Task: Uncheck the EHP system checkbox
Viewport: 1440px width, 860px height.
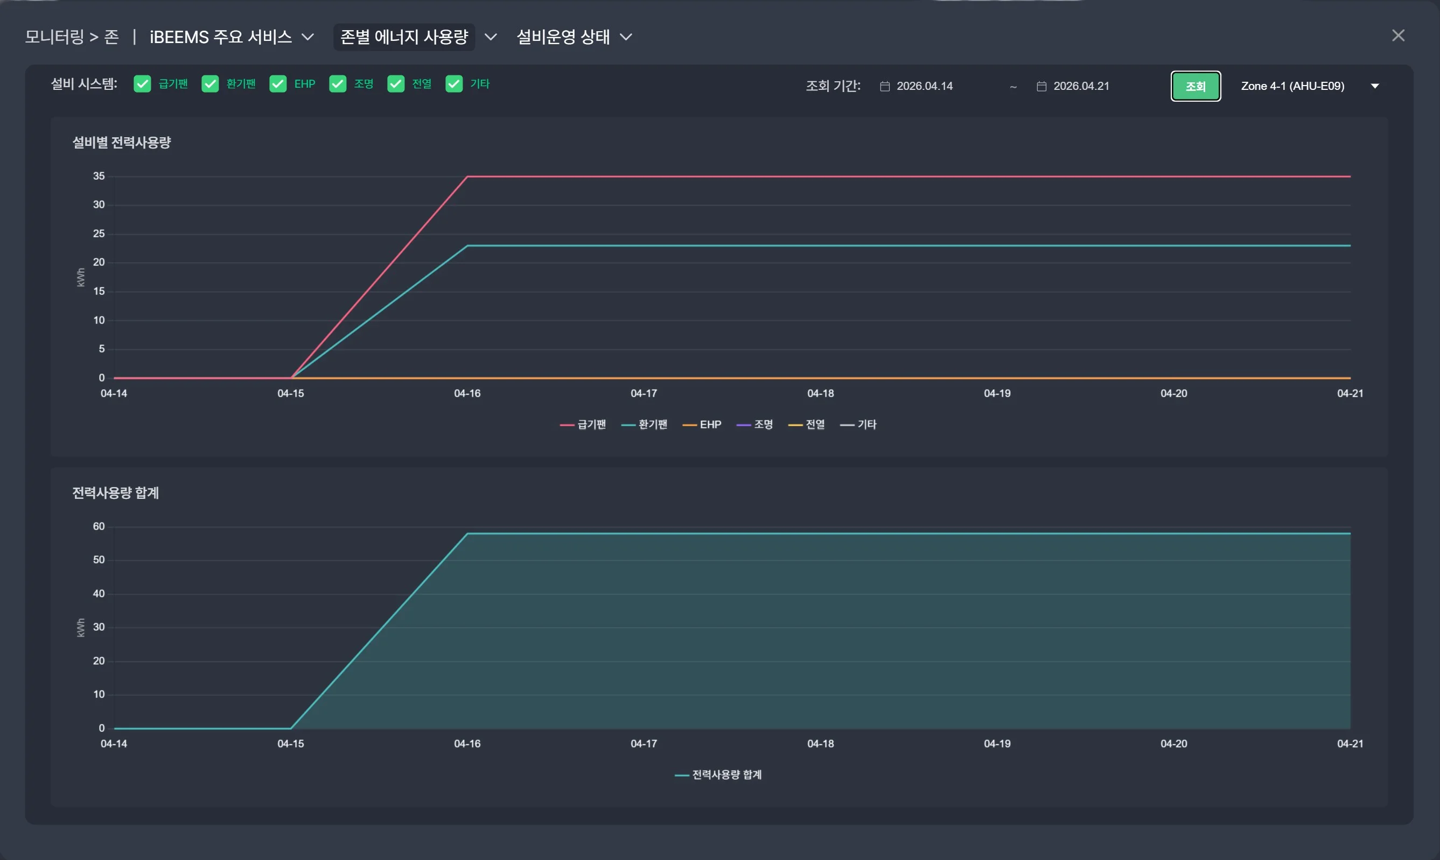Action: pyautogui.click(x=278, y=84)
